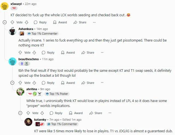The image size is (175, 135).
Task: Share Ashankura's comment
Action: coord(88,53)
